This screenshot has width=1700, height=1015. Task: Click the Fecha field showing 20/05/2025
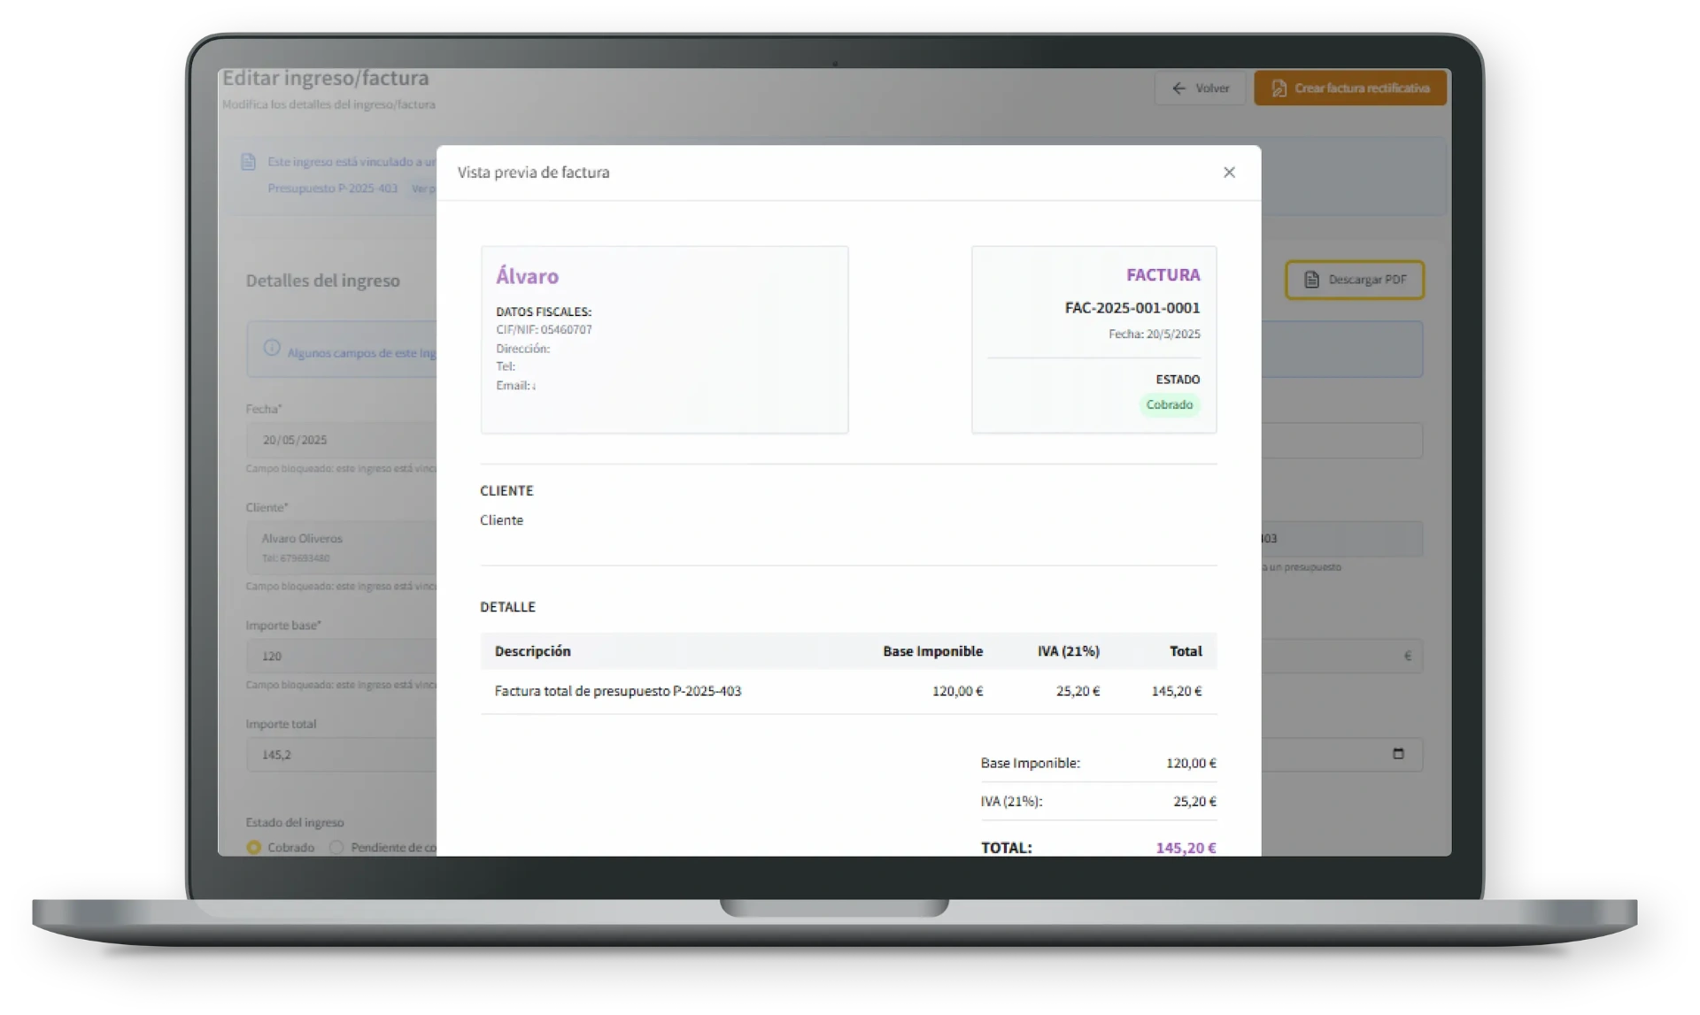click(342, 440)
